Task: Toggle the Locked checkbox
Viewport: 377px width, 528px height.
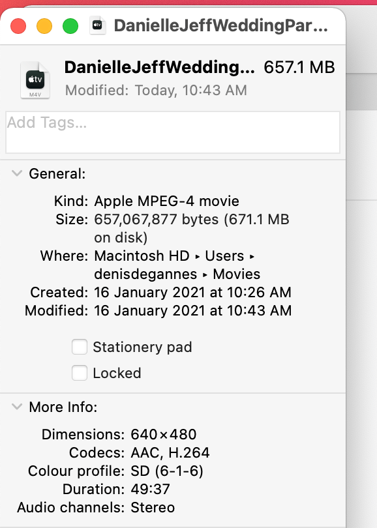Action: [79, 373]
